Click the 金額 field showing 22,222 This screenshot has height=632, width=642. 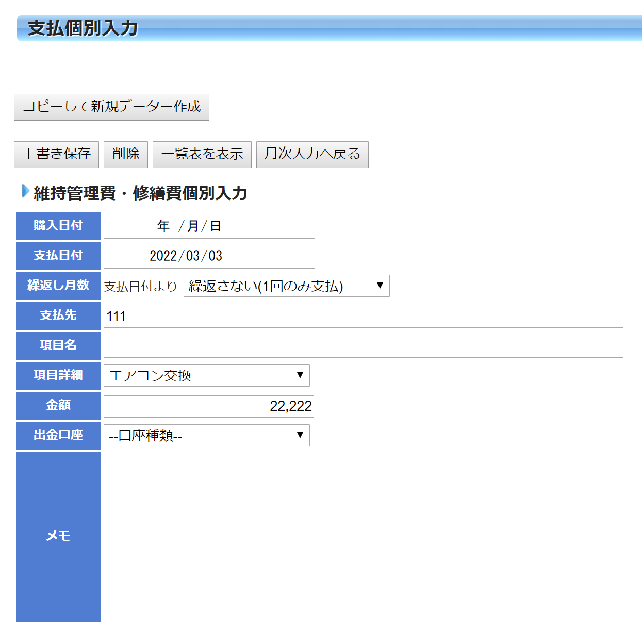[x=209, y=406]
